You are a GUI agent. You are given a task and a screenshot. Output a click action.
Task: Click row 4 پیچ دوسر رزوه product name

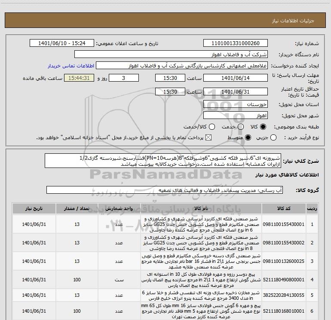(201, 280)
